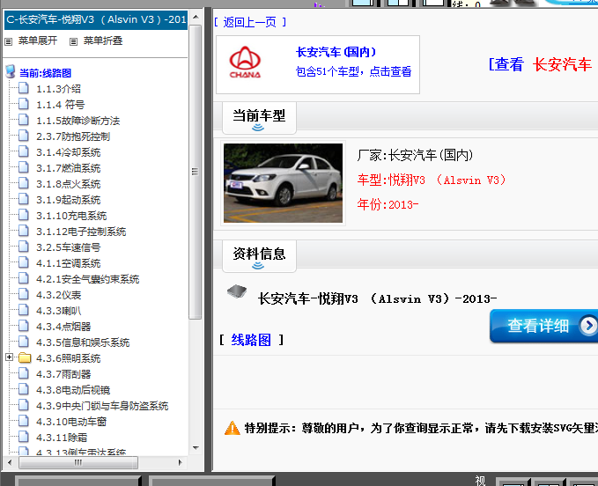Open the 3.1.9起动系统 item
The height and width of the screenshot is (486, 598).
coord(69,200)
